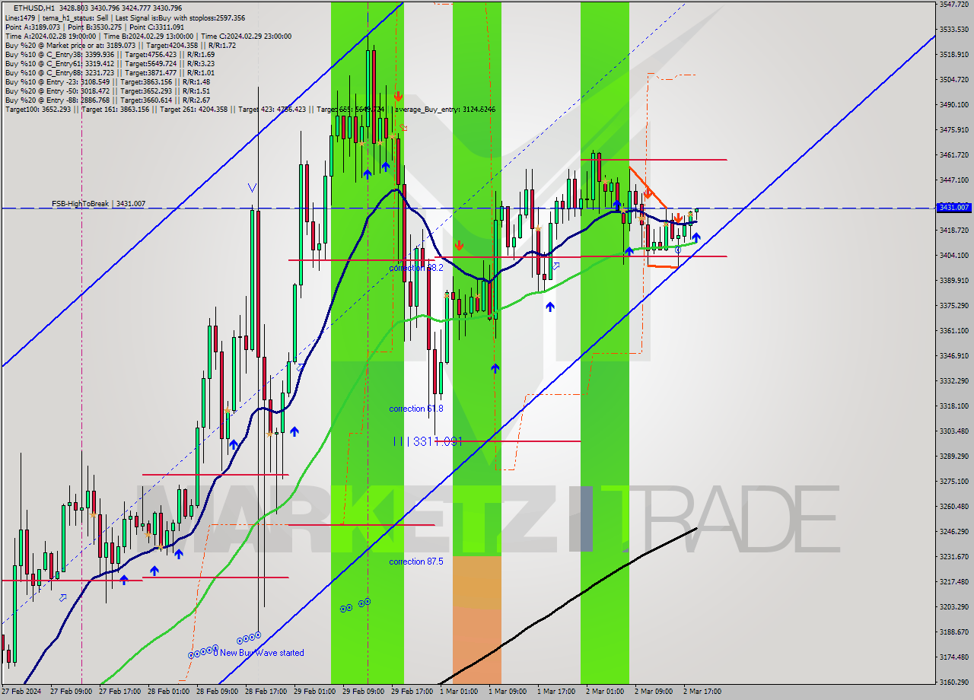Click the 3188.670 price axis label
This screenshot has width=974, height=700.
coord(953,632)
